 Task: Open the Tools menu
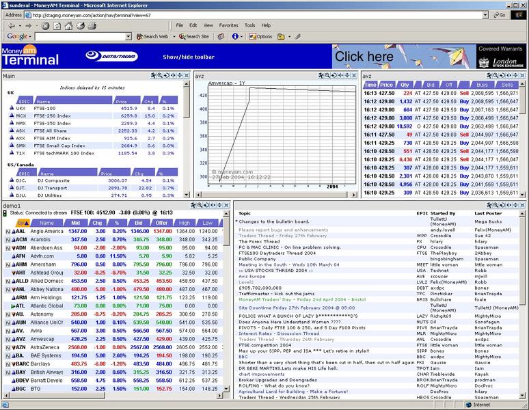pyautogui.click(x=249, y=25)
